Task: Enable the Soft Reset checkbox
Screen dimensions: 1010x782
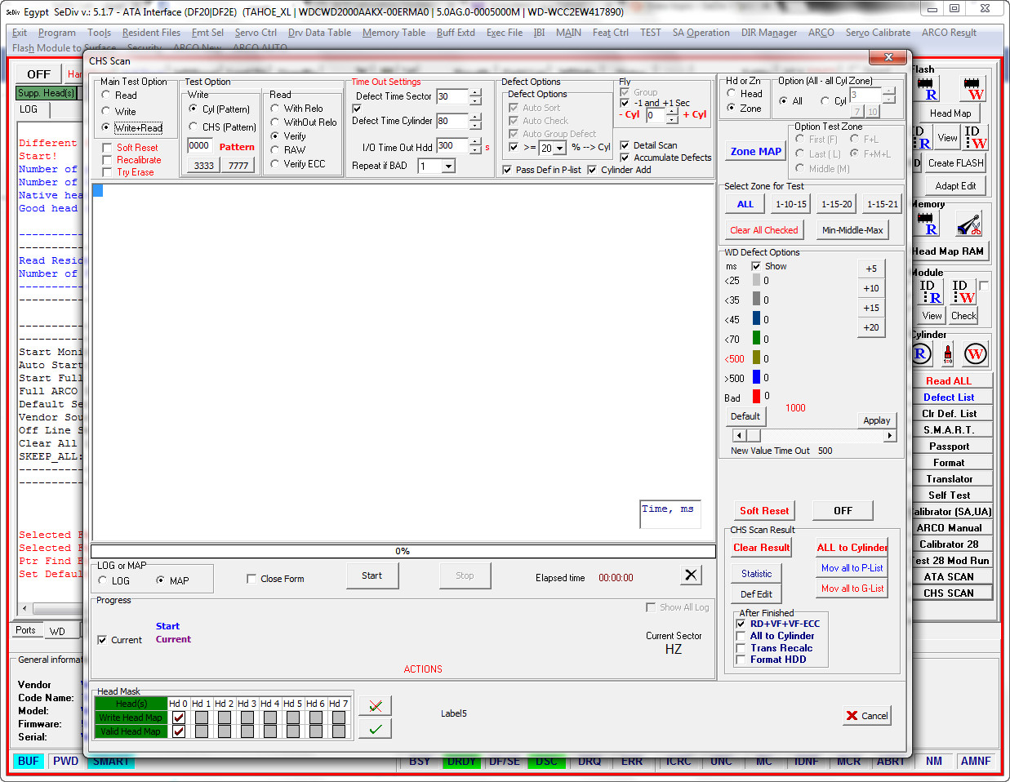Action: click(x=107, y=148)
